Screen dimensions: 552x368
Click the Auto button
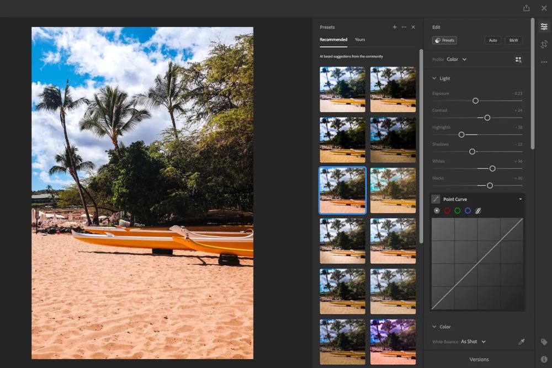(x=493, y=40)
